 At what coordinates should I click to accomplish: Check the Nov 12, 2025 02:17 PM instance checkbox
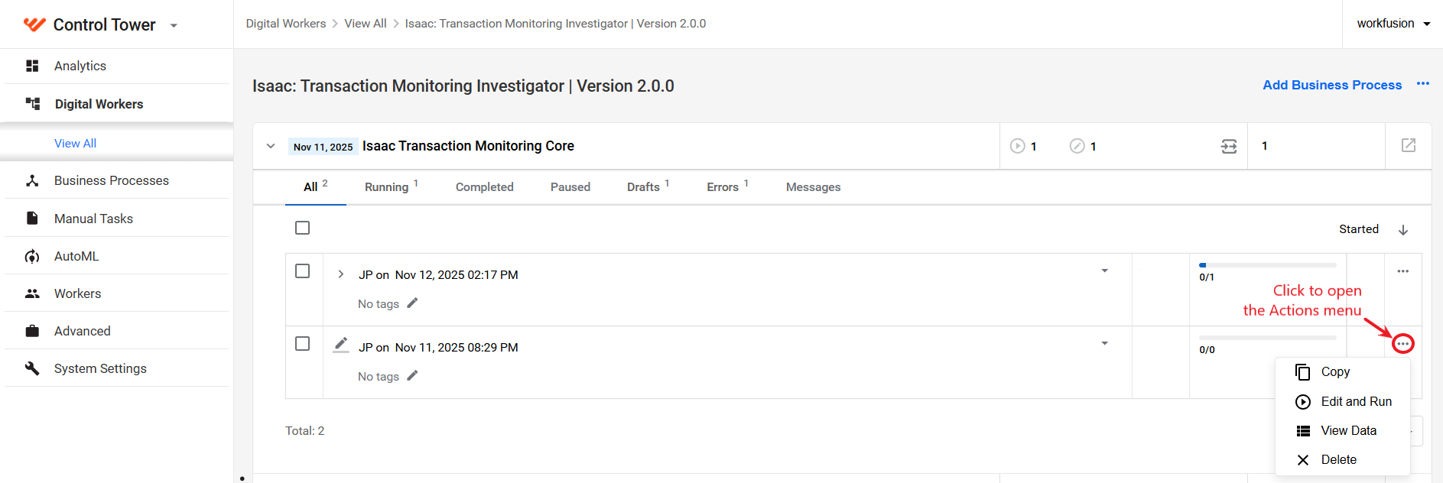click(303, 271)
